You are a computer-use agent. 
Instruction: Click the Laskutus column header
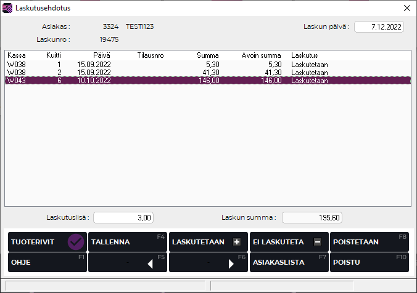304,55
